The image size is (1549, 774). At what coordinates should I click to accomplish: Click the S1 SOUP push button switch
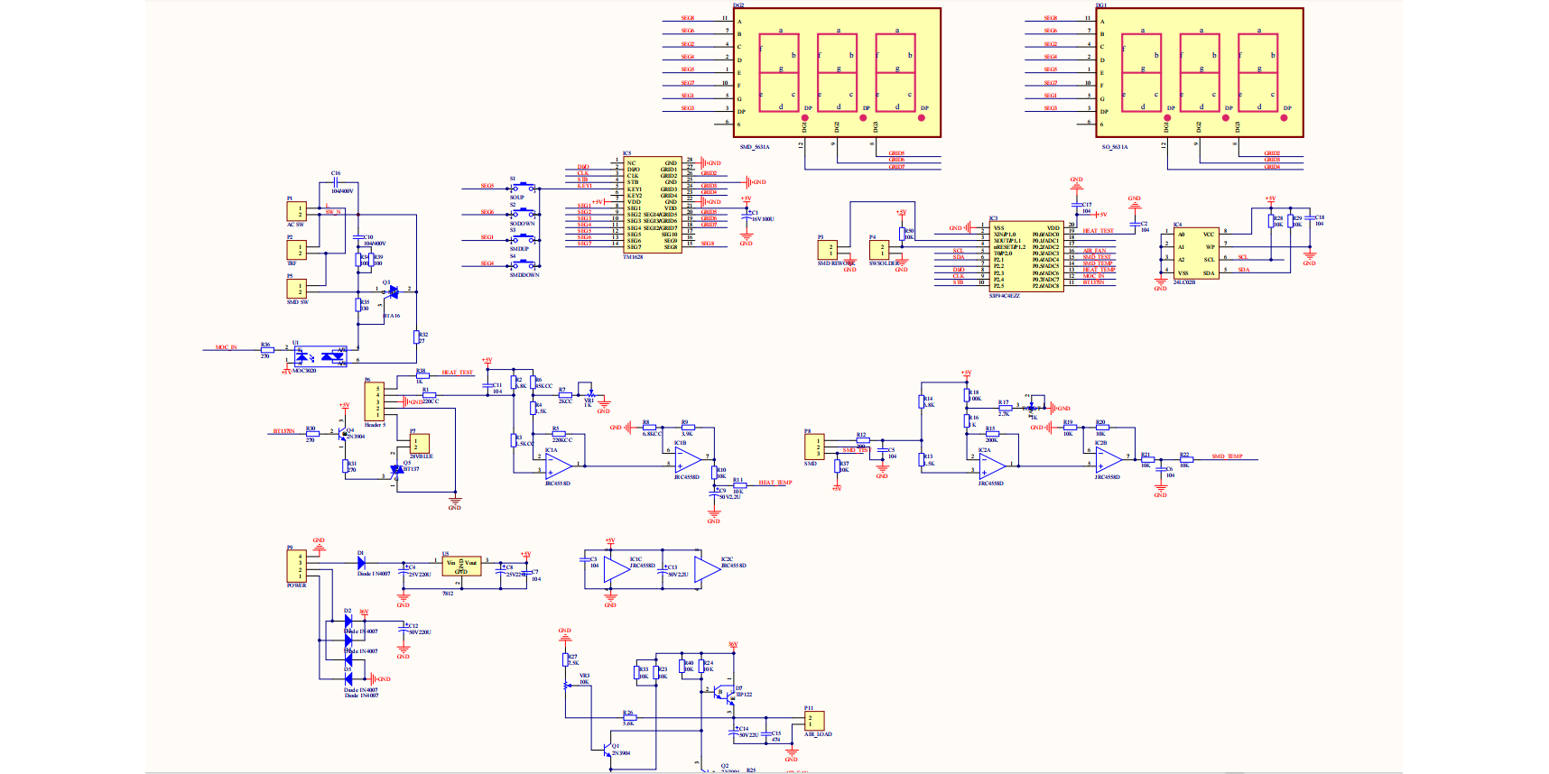point(523,189)
